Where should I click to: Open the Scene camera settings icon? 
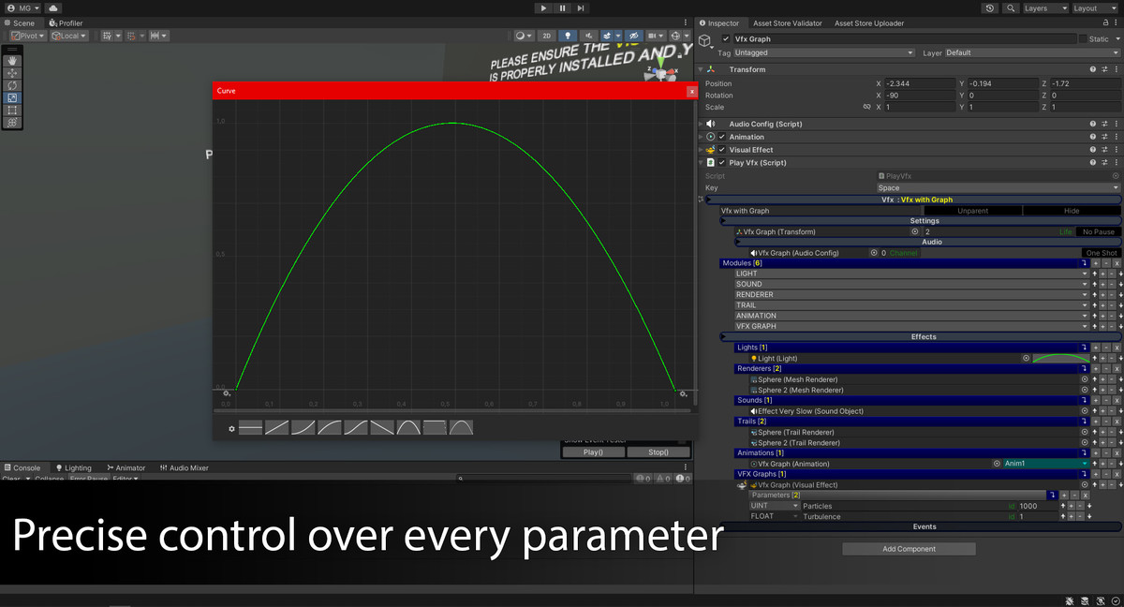point(656,36)
